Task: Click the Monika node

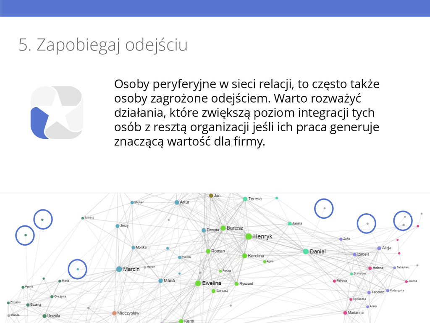Action: (x=133, y=247)
